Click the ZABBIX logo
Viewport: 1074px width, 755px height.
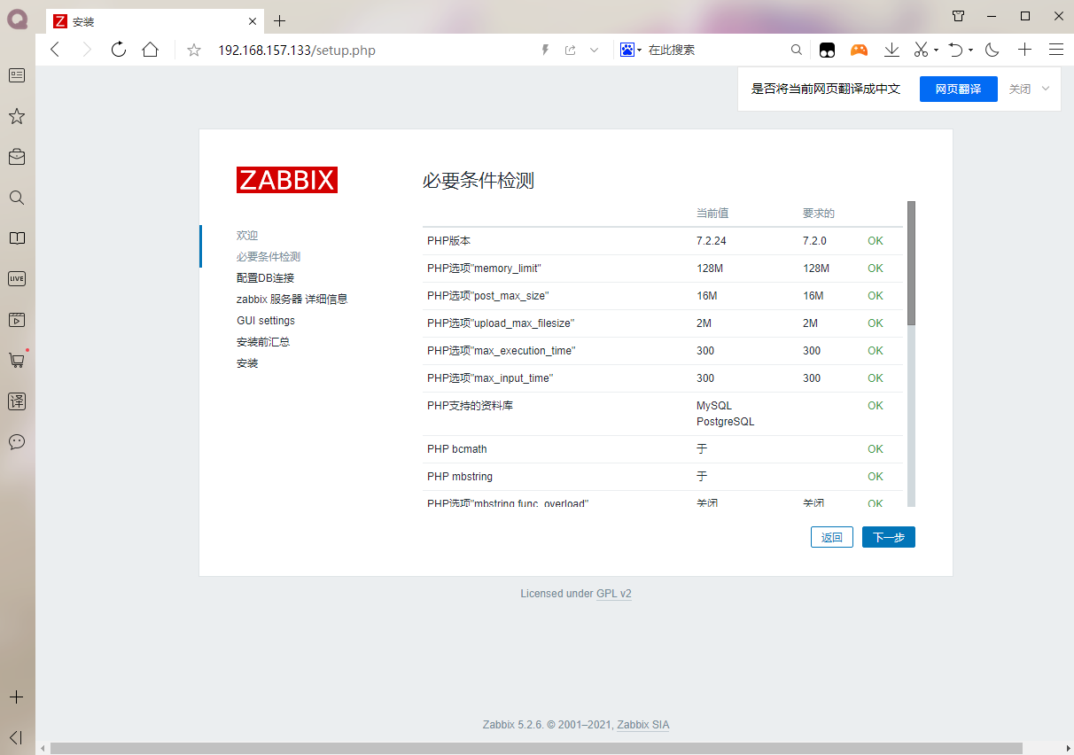[x=287, y=180]
